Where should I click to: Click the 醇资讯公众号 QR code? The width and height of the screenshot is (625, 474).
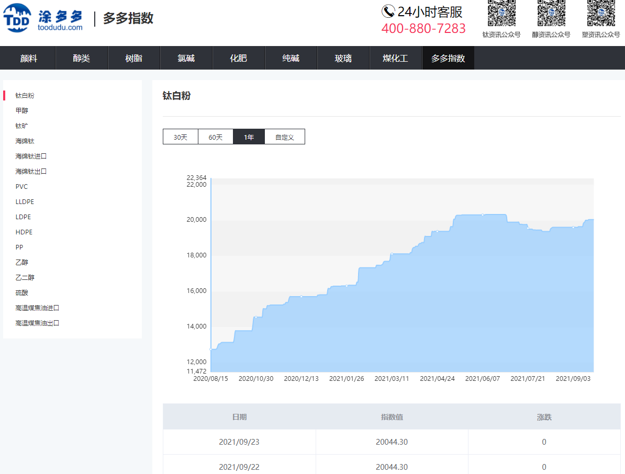pyautogui.click(x=551, y=13)
